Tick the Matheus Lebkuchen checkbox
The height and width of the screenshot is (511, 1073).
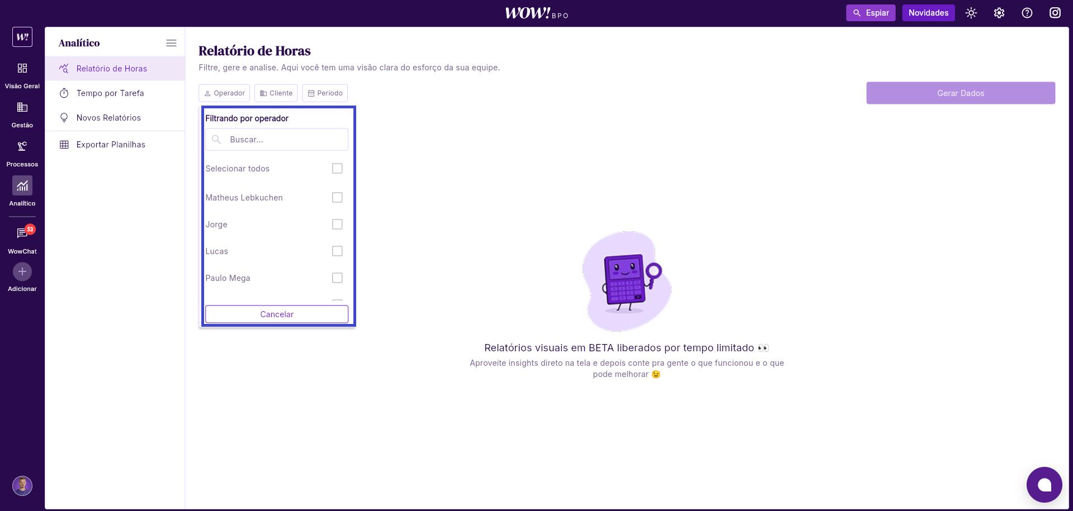pyautogui.click(x=337, y=198)
